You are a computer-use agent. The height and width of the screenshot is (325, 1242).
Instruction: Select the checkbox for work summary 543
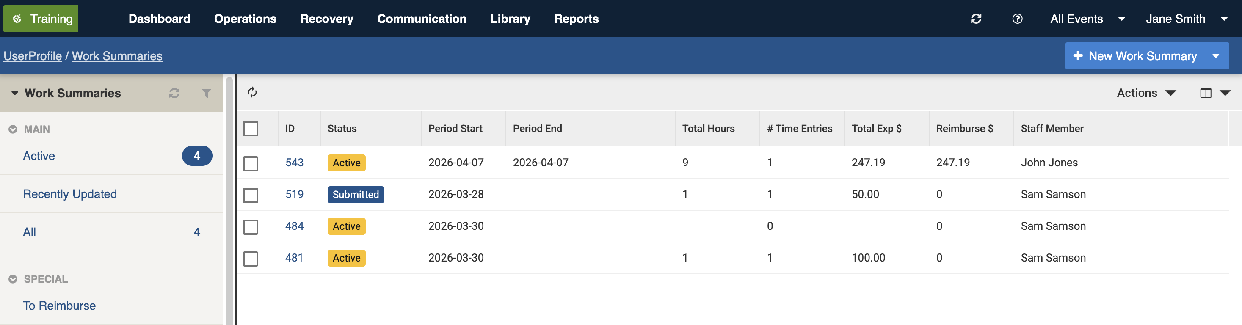click(251, 163)
